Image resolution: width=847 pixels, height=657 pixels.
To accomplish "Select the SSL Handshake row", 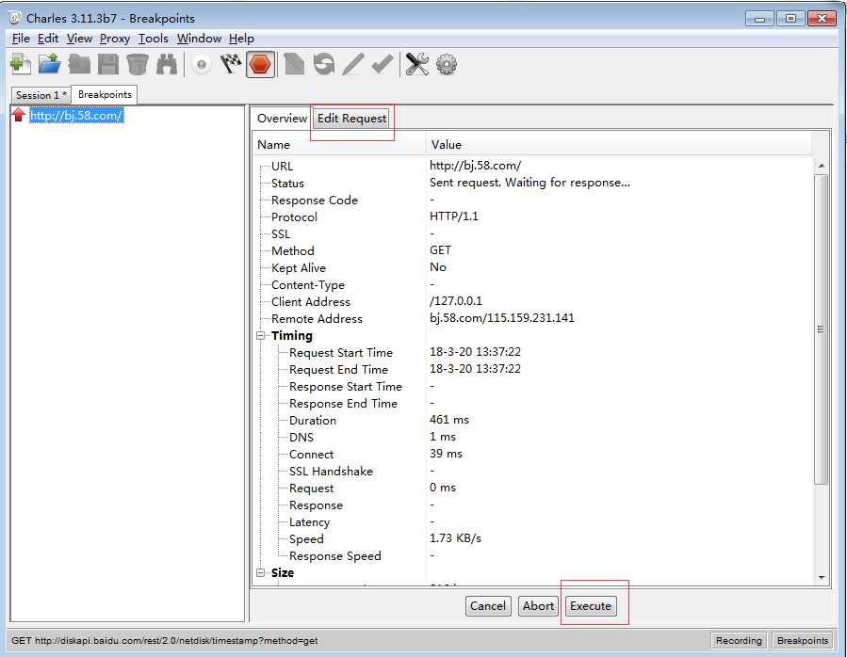I will point(533,471).
